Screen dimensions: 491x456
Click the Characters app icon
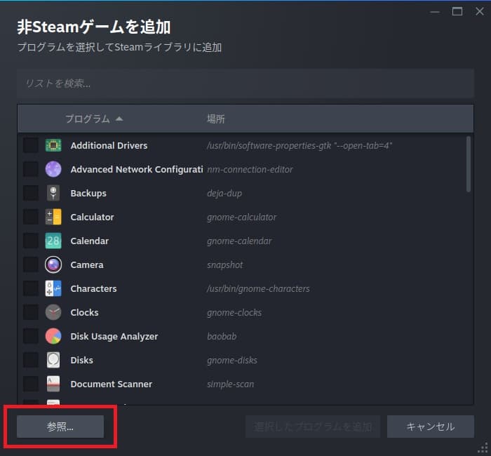click(53, 288)
